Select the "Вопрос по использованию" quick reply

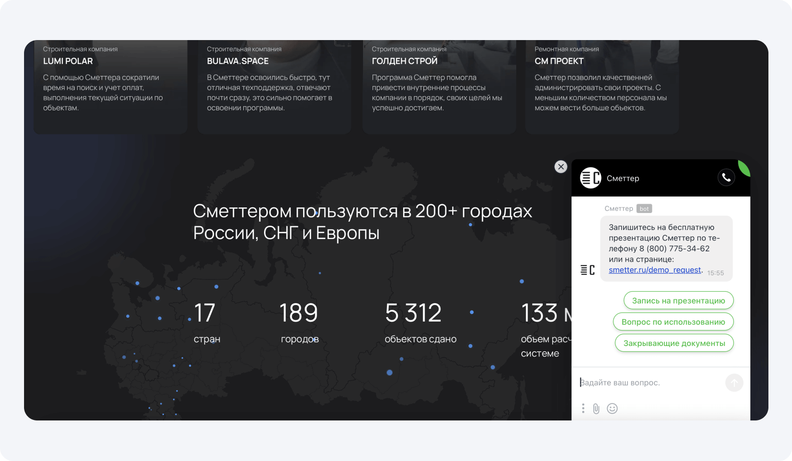point(673,321)
